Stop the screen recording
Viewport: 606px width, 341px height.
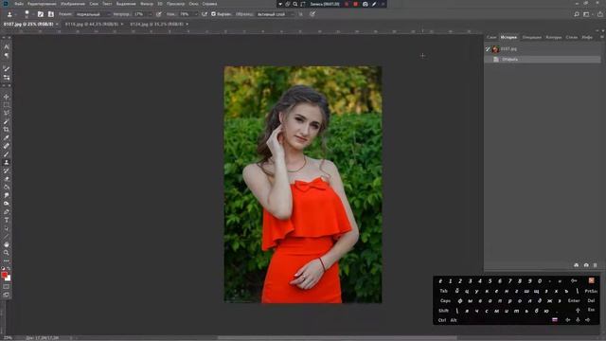point(355,4)
